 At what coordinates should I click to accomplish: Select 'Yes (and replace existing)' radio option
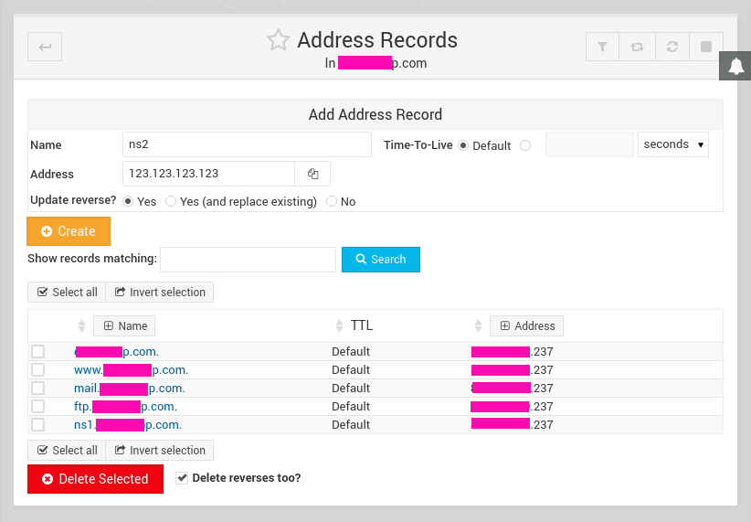pos(171,201)
